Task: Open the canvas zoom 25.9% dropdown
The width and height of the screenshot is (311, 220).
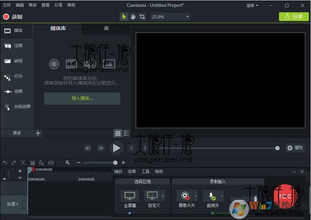Action: [x=170, y=17]
